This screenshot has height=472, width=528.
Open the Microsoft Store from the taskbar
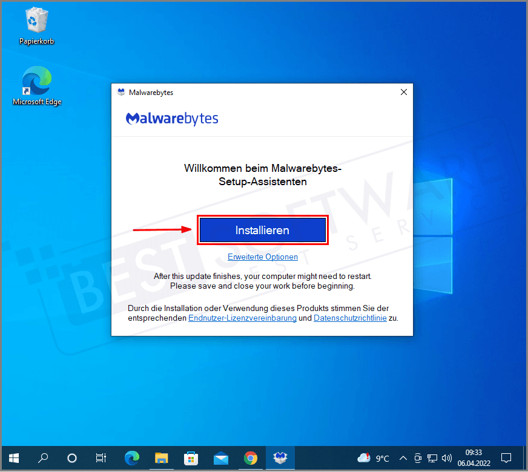pos(191,458)
